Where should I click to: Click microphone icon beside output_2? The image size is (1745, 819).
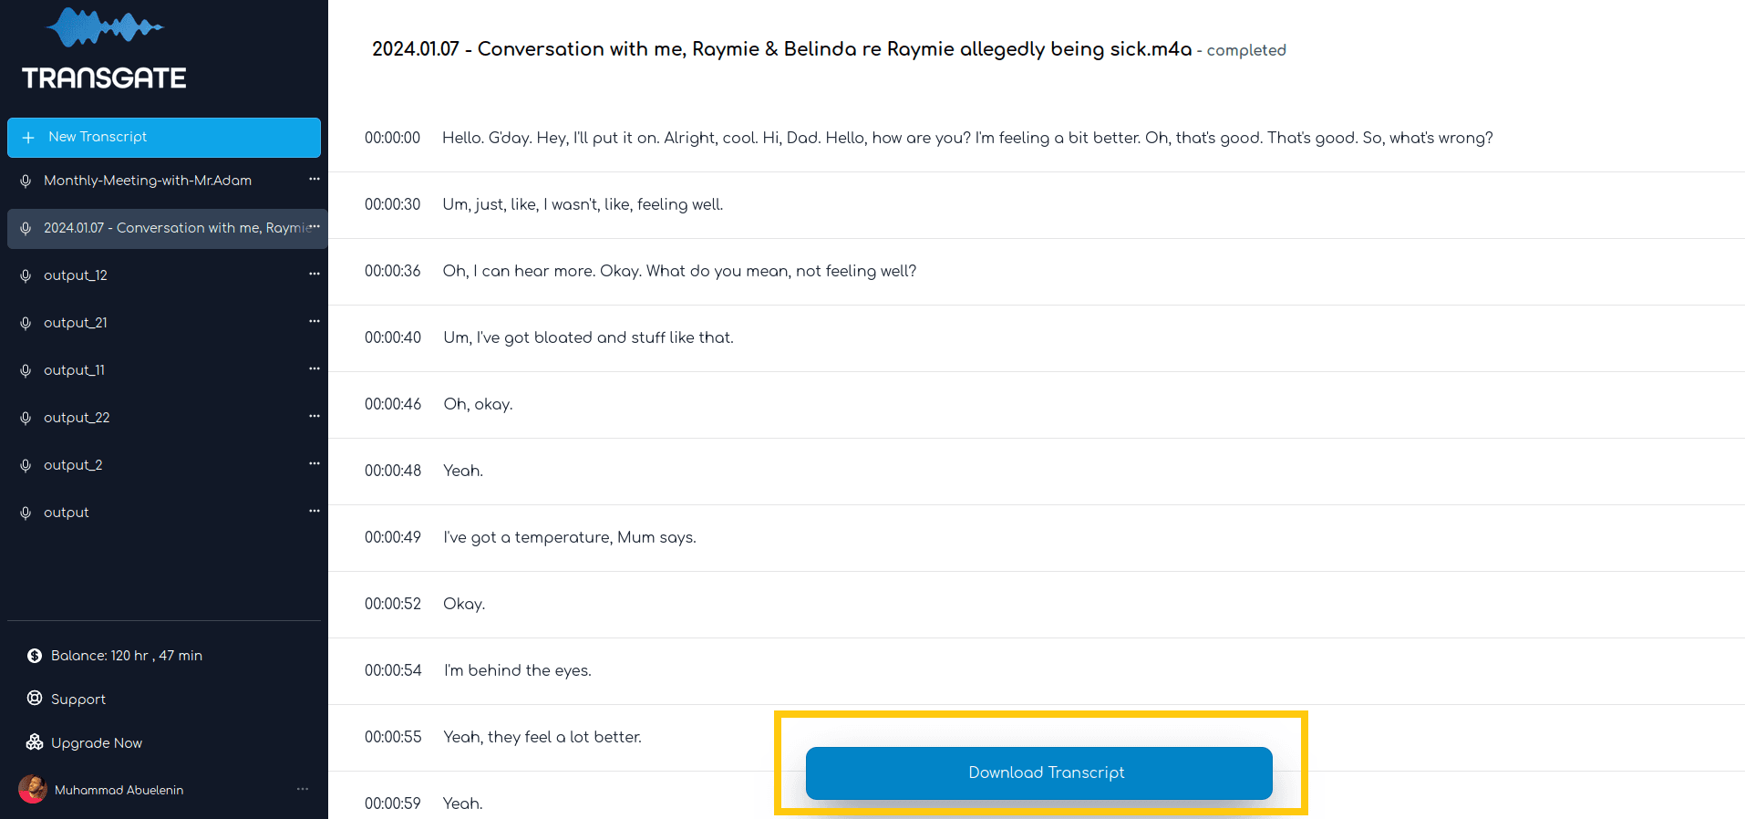(26, 465)
